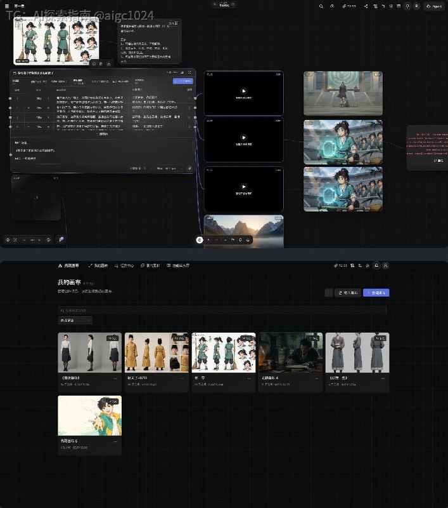Image resolution: width=448 pixels, height=508 pixels.
Task: Open more options on the gray-robe man card
Action: [x=383, y=378]
